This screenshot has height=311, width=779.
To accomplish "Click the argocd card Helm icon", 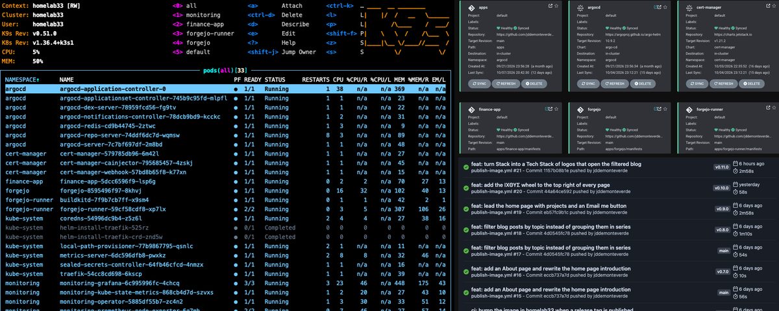I will pos(579,6).
